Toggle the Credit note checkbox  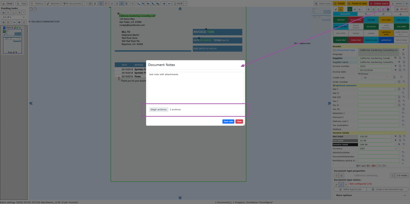coord(362,78)
